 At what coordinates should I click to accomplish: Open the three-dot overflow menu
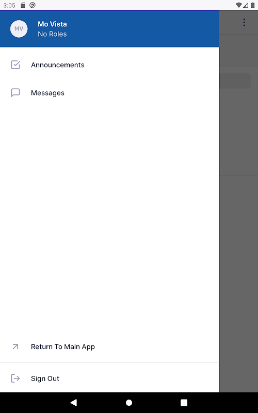(x=244, y=23)
